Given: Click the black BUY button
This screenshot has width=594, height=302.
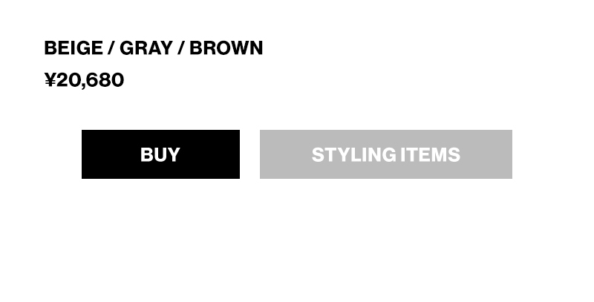Looking at the screenshot, I should pyautogui.click(x=160, y=154).
